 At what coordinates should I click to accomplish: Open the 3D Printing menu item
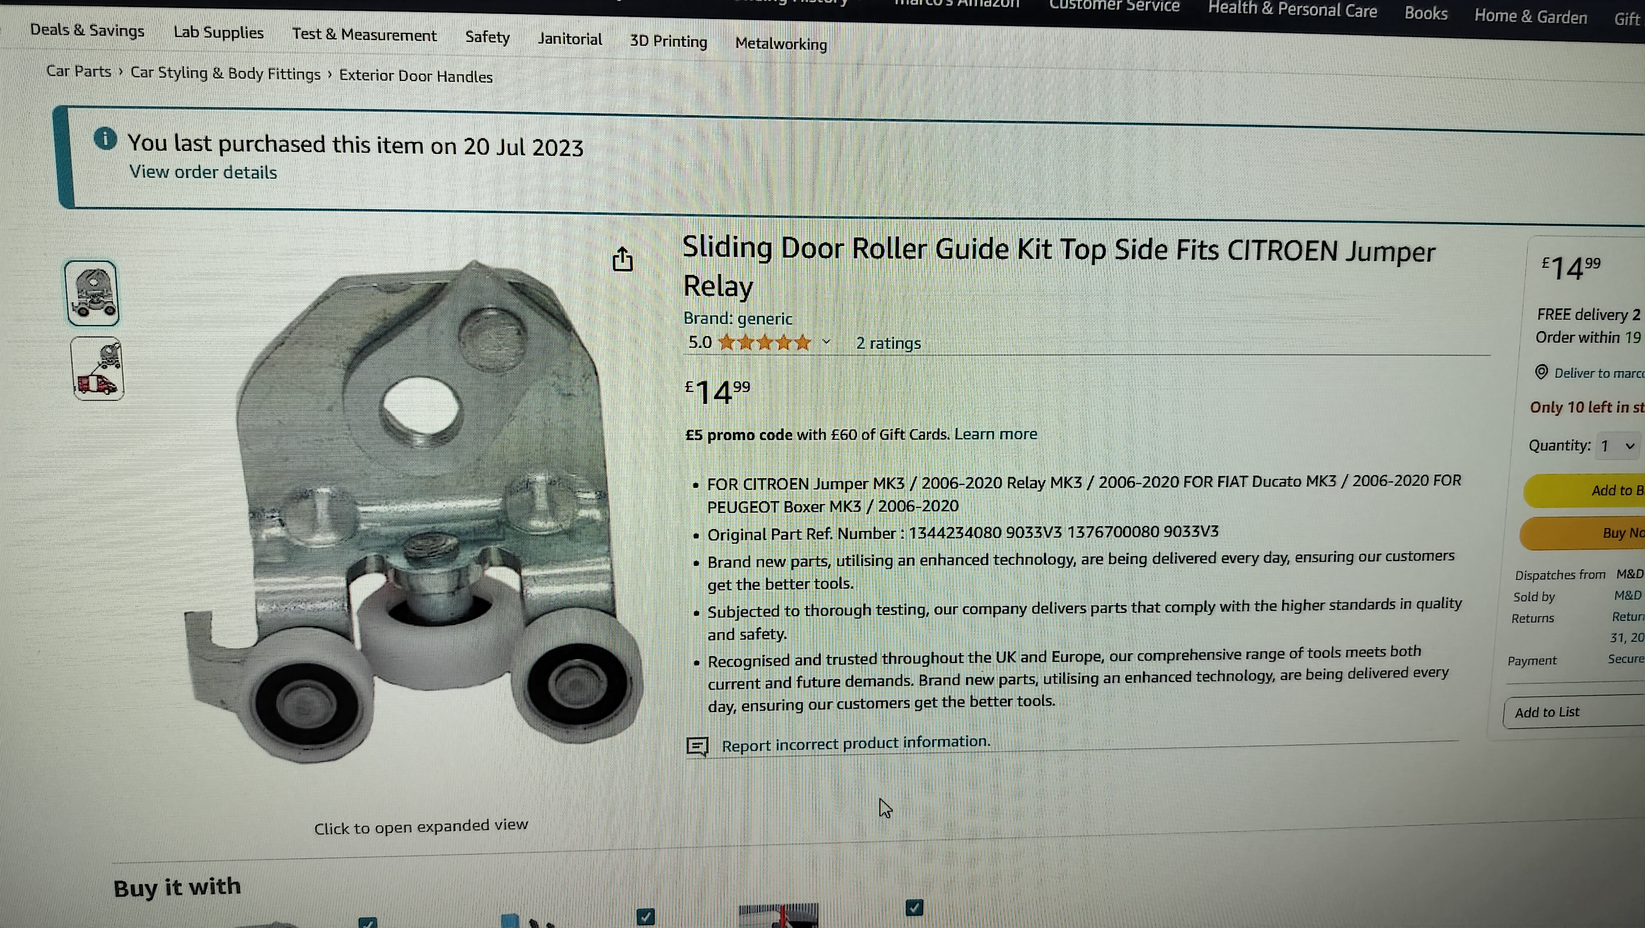pyautogui.click(x=668, y=41)
